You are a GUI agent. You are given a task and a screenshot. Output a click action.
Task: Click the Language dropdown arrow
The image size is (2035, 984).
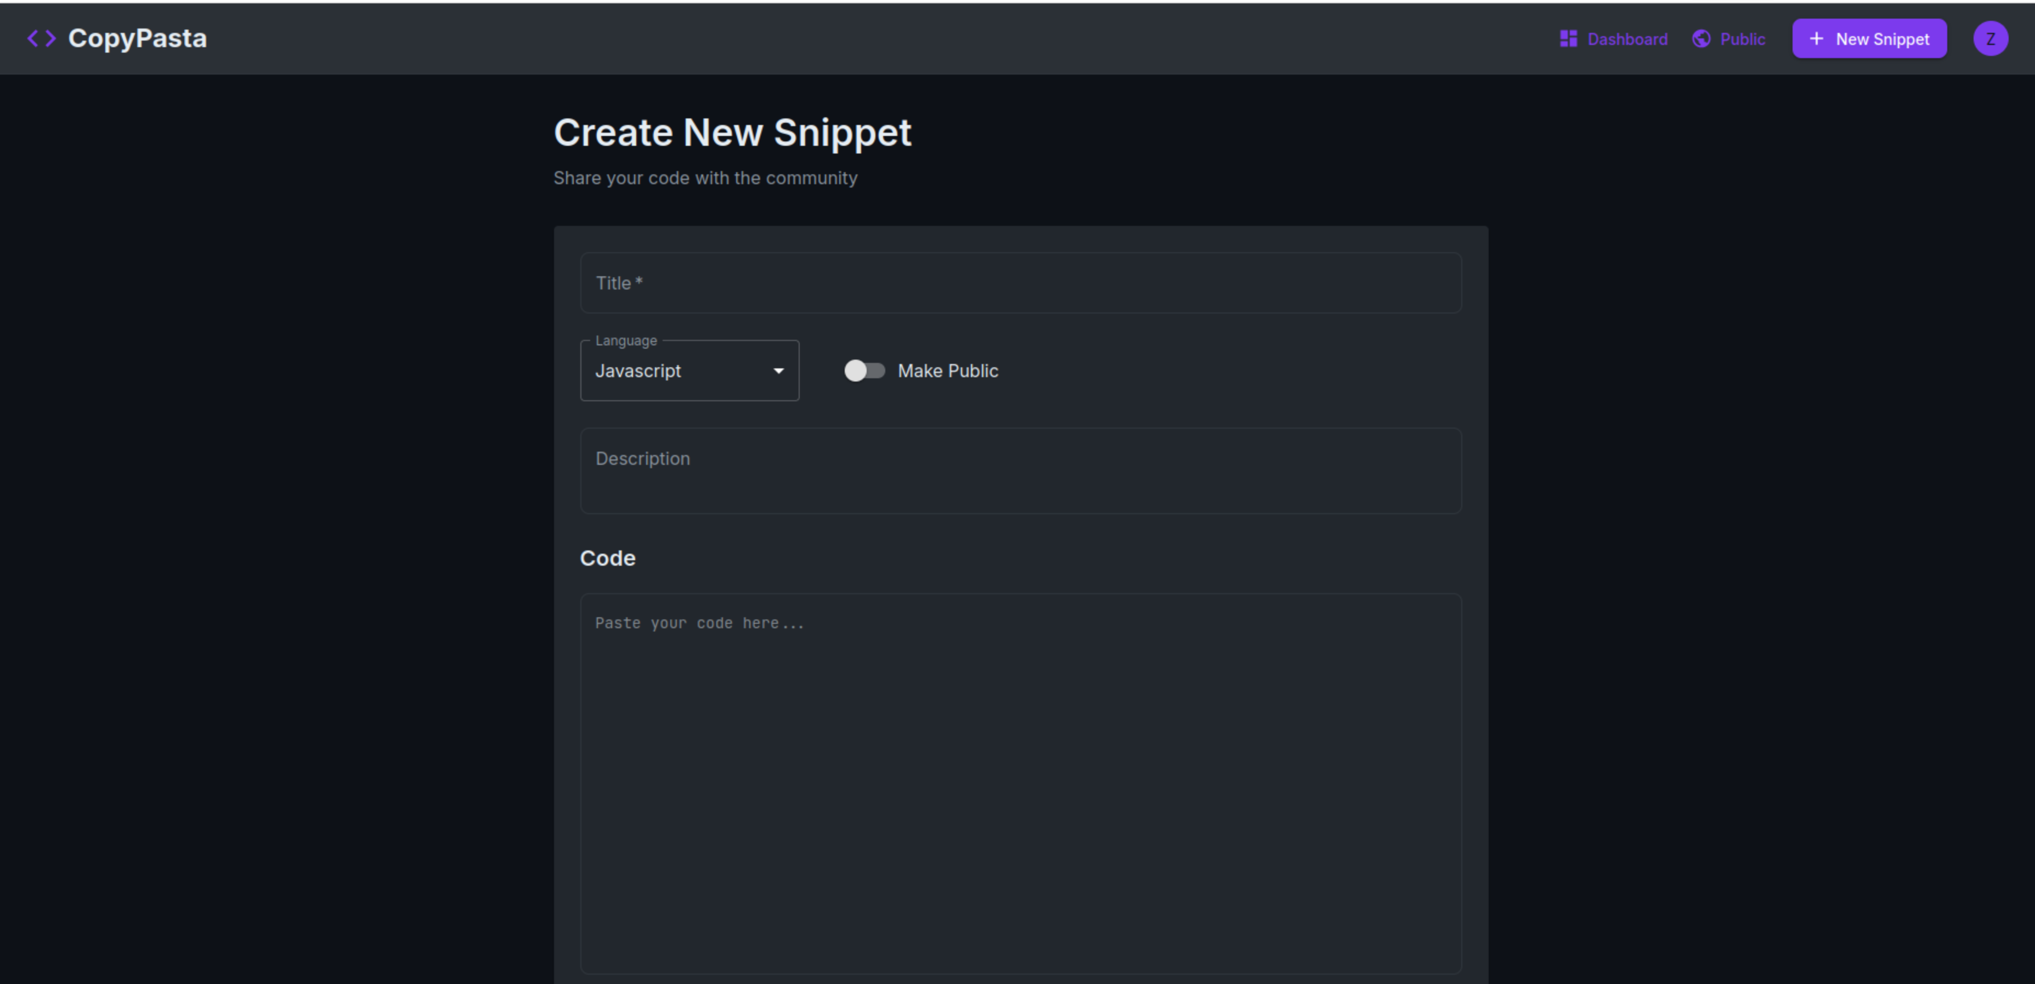coord(778,371)
